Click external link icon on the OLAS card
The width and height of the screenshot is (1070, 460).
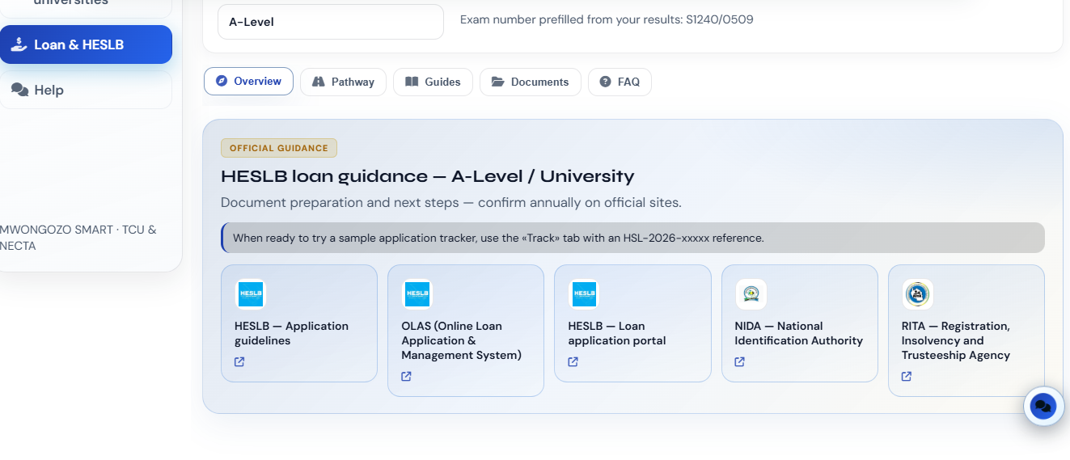406,376
